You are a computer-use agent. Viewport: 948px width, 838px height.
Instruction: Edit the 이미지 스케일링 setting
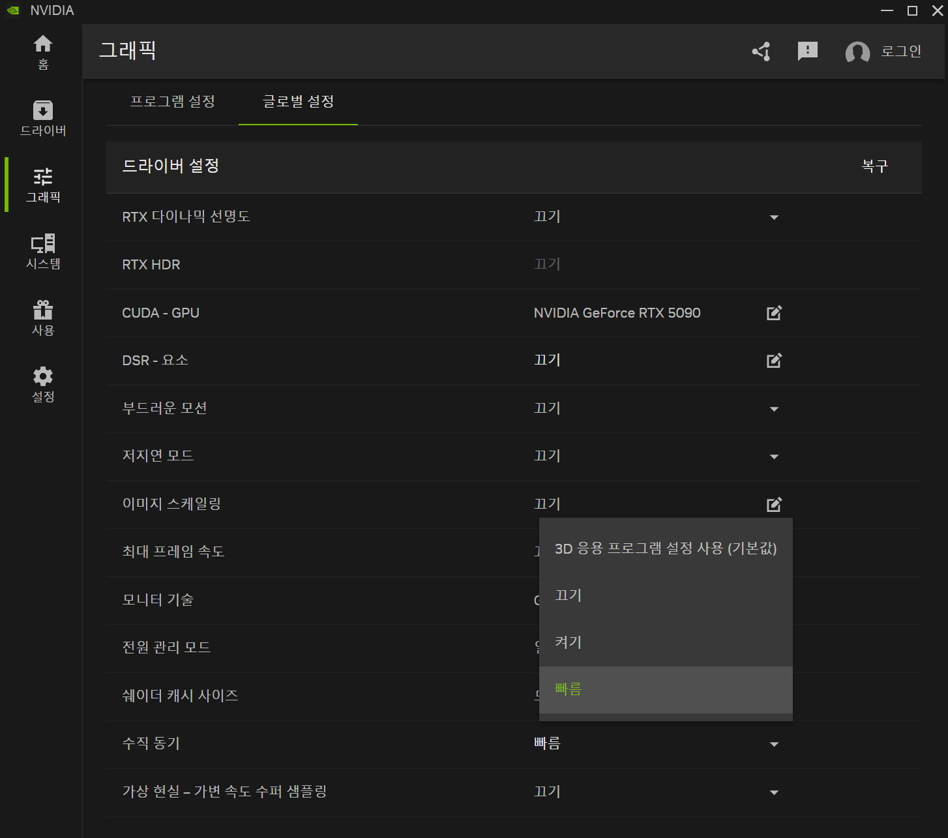click(774, 505)
